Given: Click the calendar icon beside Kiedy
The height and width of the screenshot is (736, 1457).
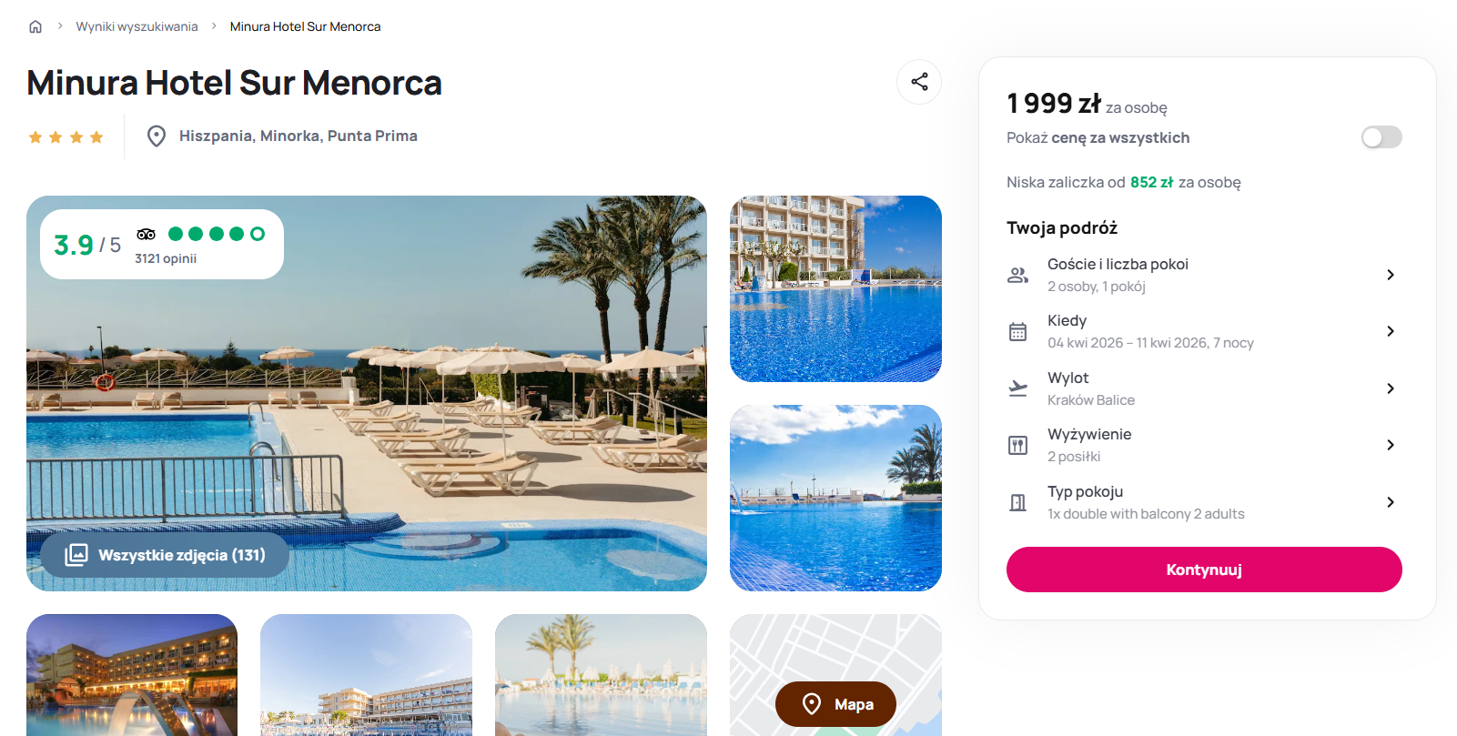Looking at the screenshot, I should pyautogui.click(x=1017, y=332).
